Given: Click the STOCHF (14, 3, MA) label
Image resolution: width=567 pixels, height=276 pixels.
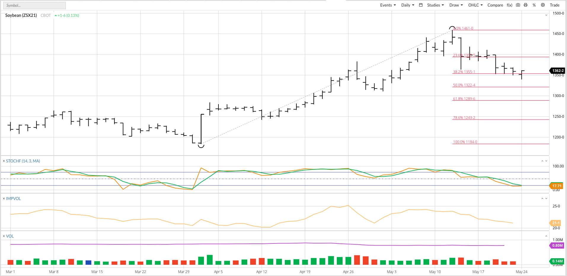Looking at the screenshot, I should tap(23, 161).
